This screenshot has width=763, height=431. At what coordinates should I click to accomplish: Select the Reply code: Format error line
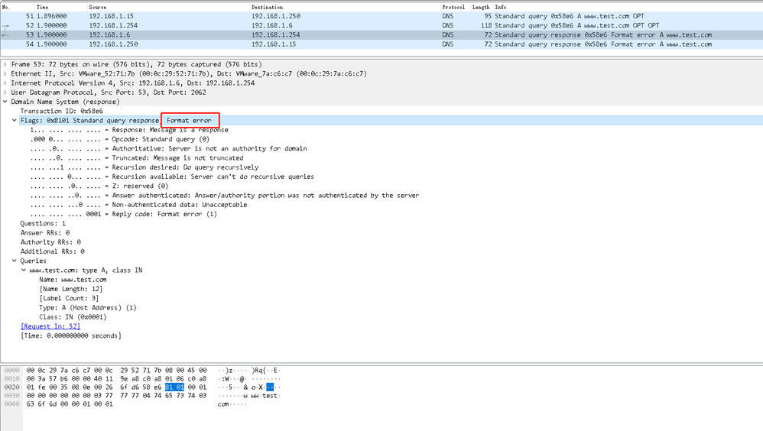coord(124,214)
